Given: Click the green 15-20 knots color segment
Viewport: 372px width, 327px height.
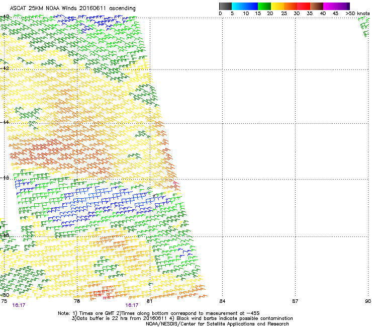Looking at the screenshot, I should pyautogui.click(x=264, y=6).
